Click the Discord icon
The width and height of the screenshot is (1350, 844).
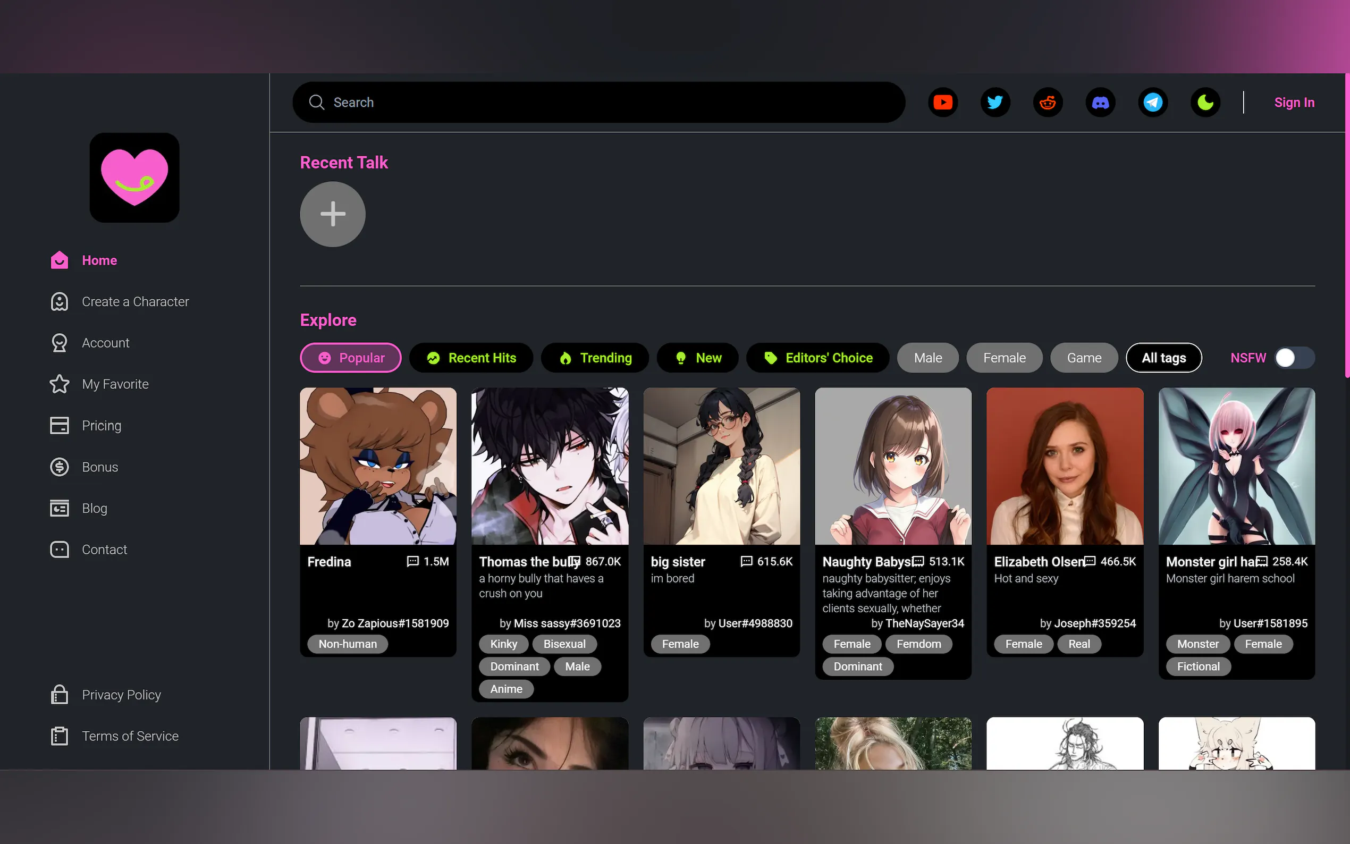point(1100,103)
